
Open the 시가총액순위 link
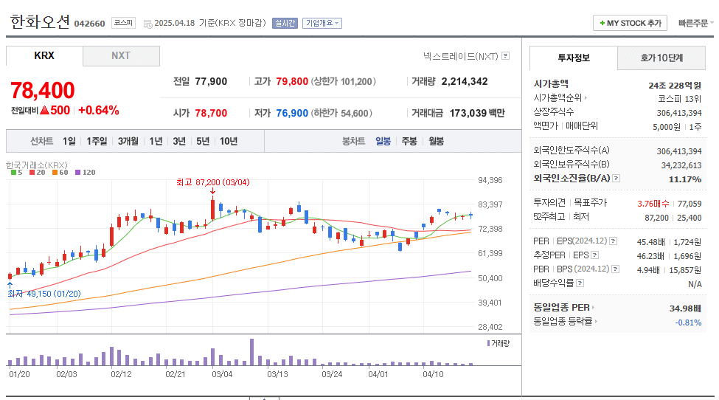(x=560, y=97)
